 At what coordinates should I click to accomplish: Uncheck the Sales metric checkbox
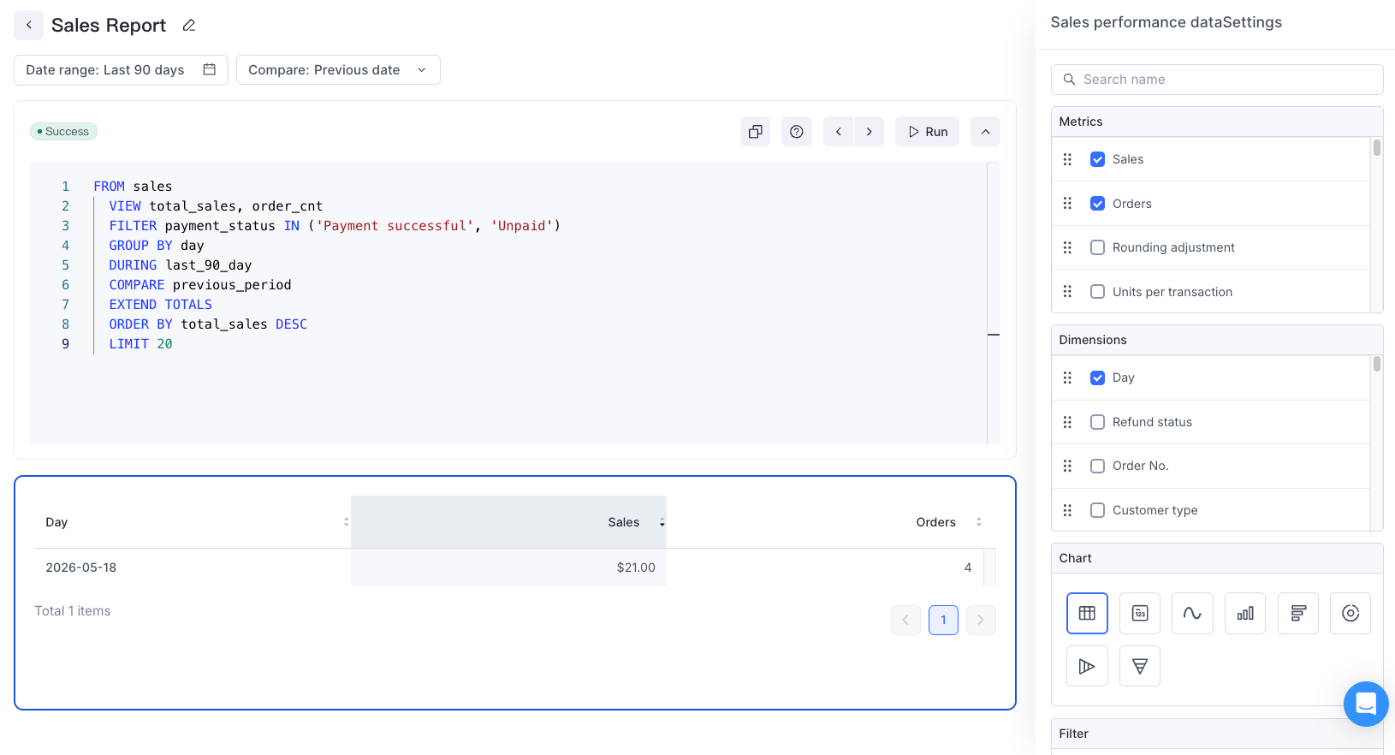1097,159
